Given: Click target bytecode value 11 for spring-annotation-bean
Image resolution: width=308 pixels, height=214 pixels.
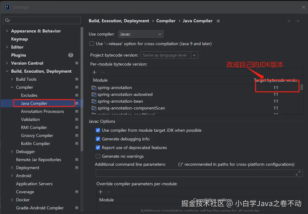Looking at the screenshot, I should [x=276, y=101].
